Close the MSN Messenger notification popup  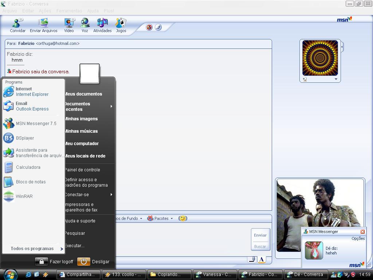362,232
